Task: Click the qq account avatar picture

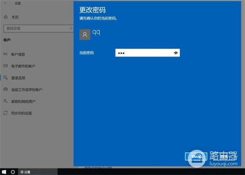Action: coord(85,35)
